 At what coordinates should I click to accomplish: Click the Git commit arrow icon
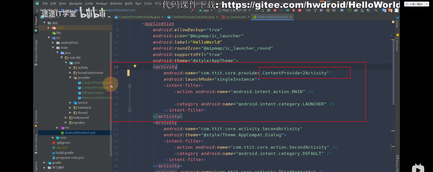[321, 10]
